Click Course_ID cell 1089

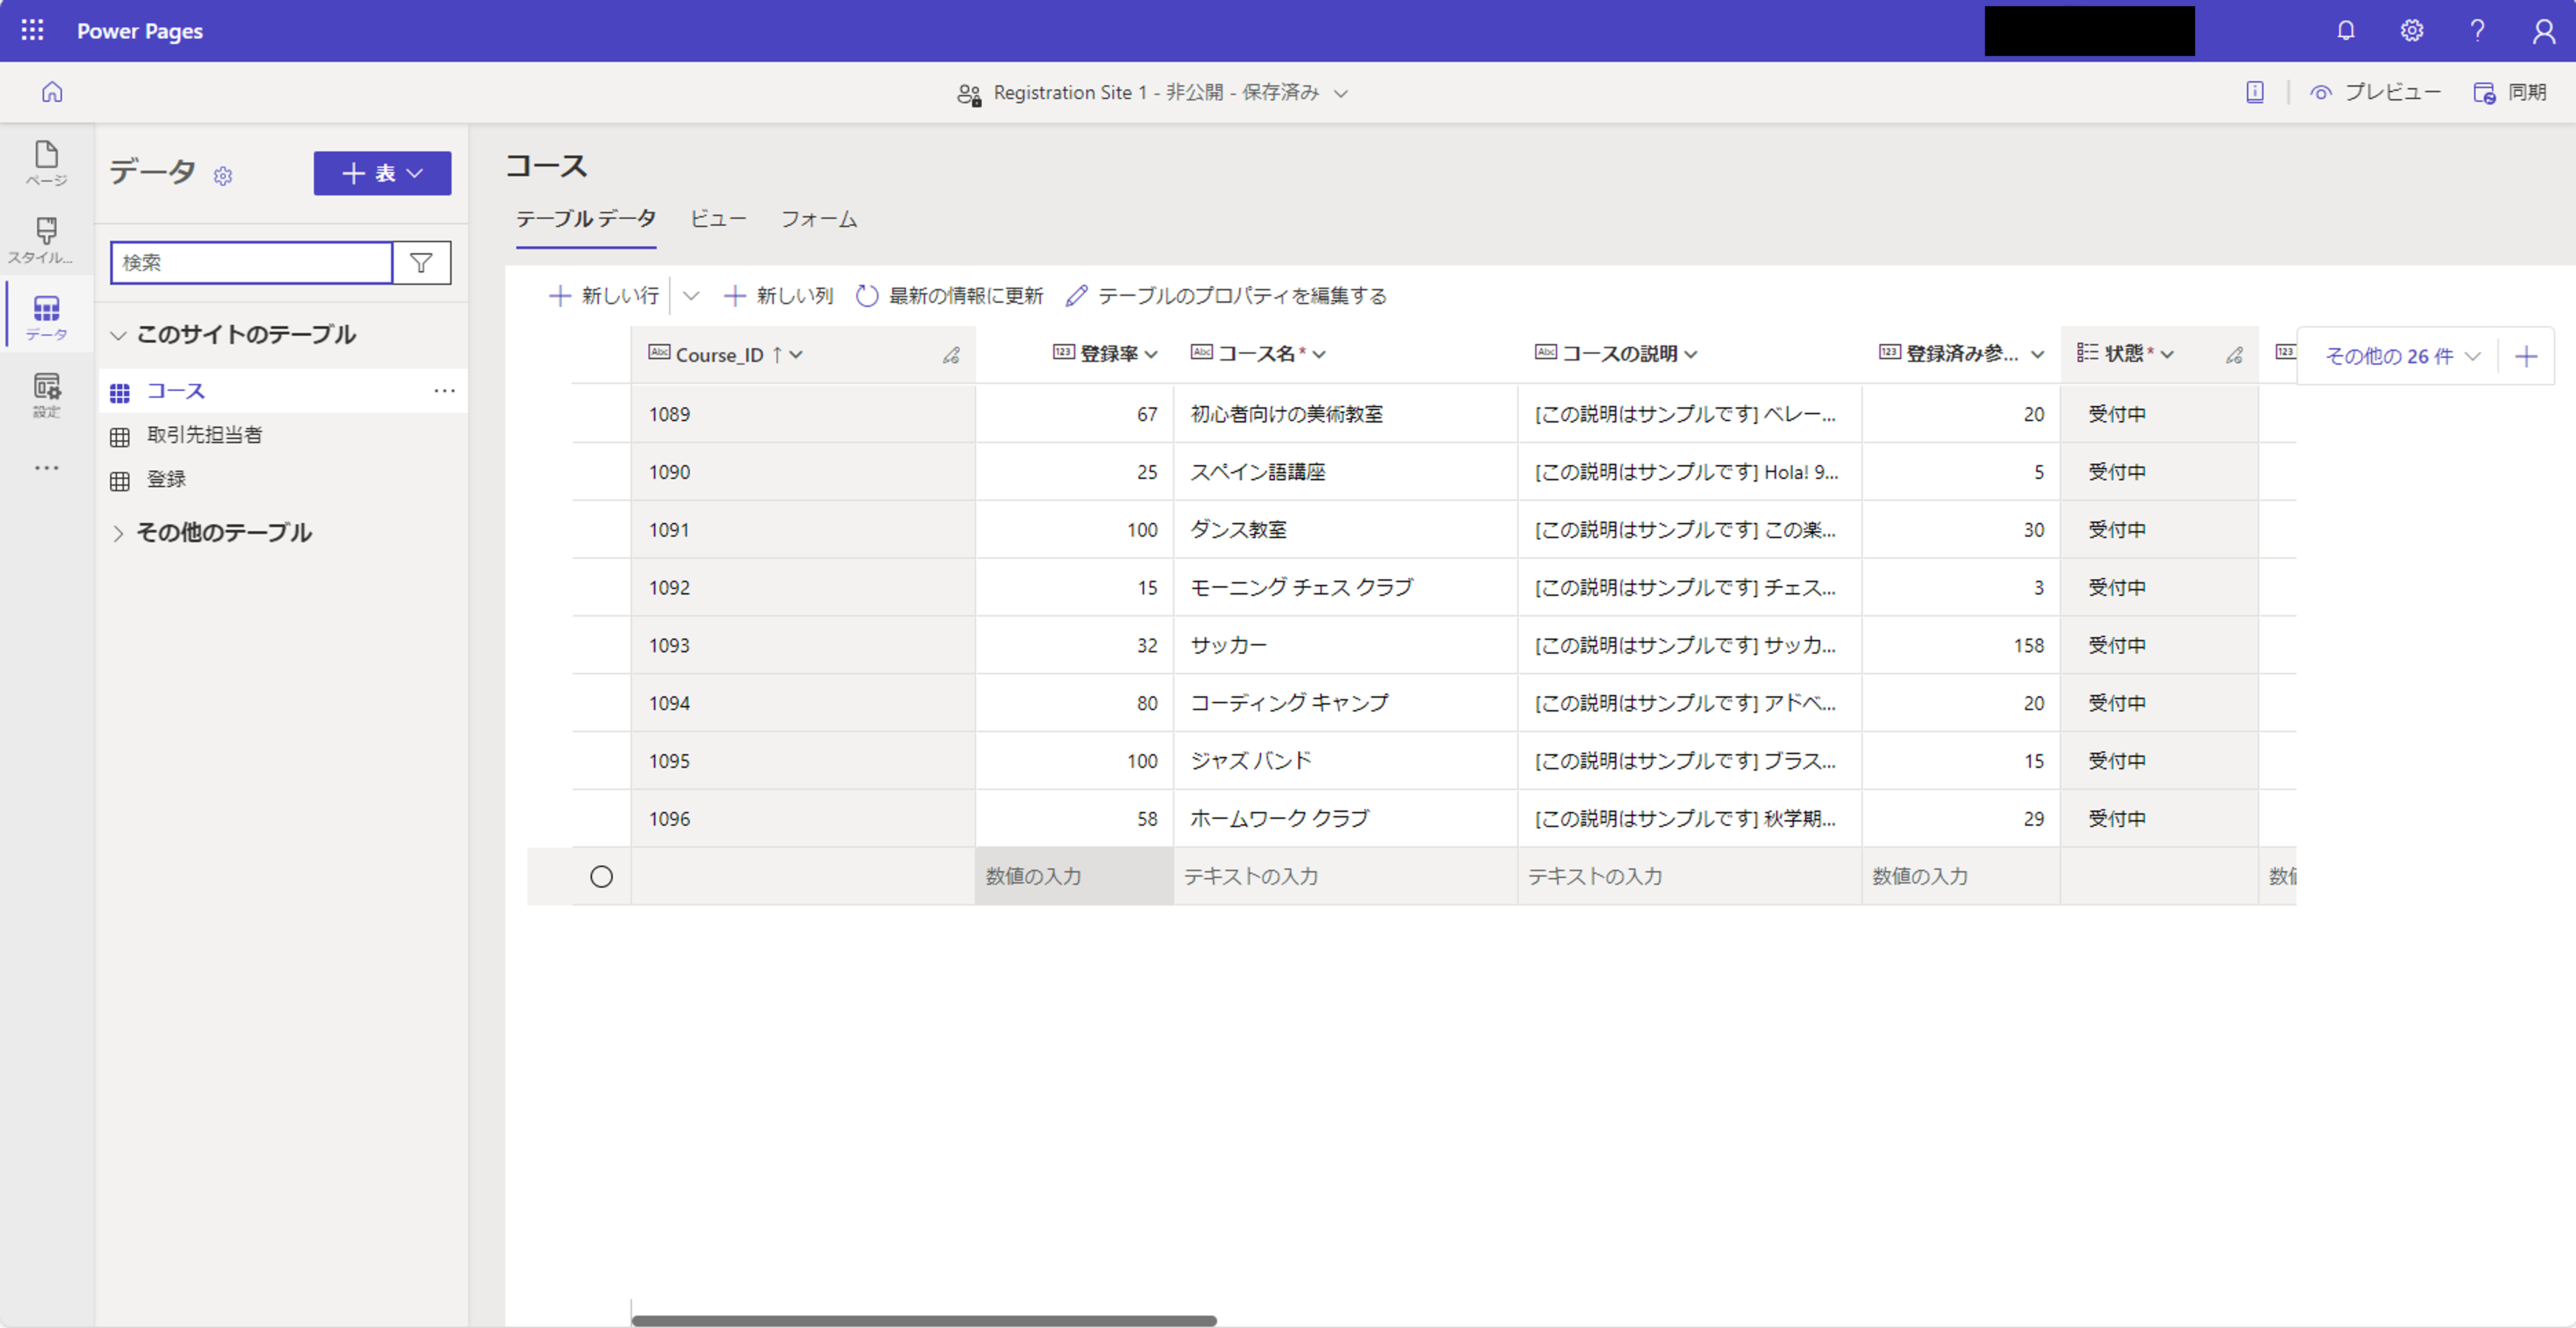coord(803,414)
